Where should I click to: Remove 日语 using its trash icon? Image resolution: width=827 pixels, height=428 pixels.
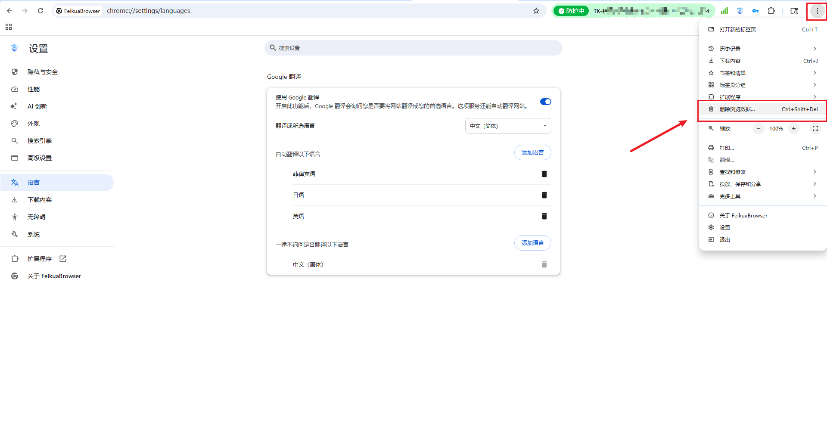coord(544,195)
